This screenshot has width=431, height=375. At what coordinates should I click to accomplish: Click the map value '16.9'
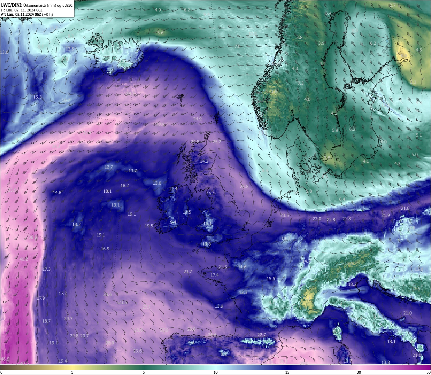tap(105, 249)
